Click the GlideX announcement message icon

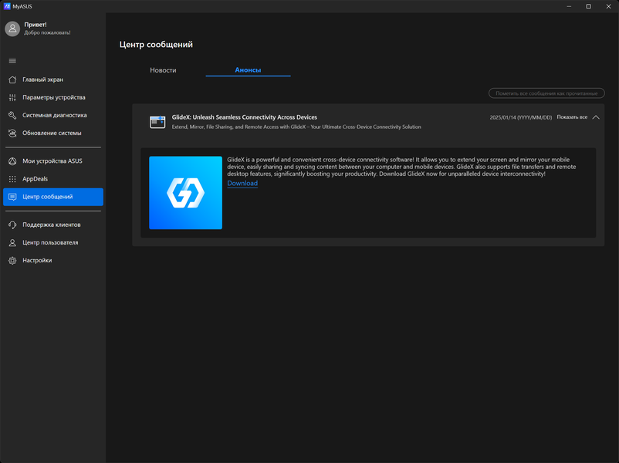click(x=157, y=122)
